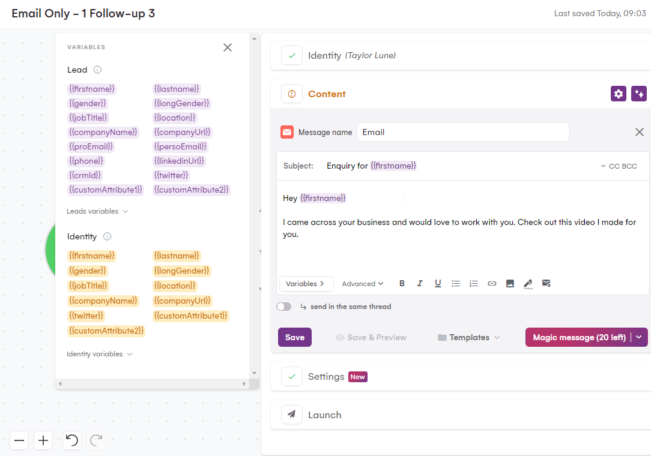Insert Identity {{firstname}} variable
The image size is (651, 456).
[x=92, y=256]
